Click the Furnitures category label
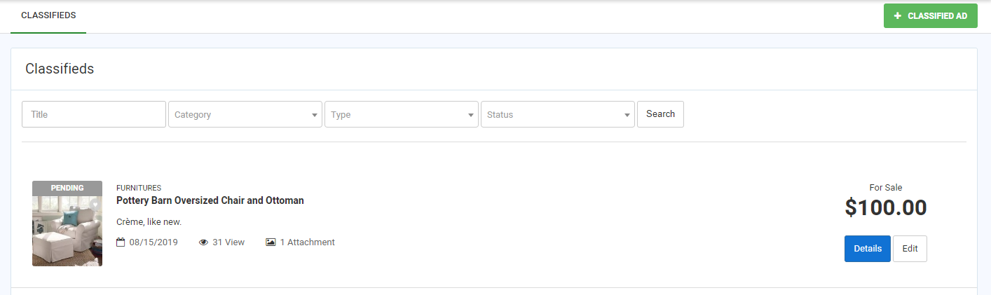The width and height of the screenshot is (991, 295). click(139, 188)
